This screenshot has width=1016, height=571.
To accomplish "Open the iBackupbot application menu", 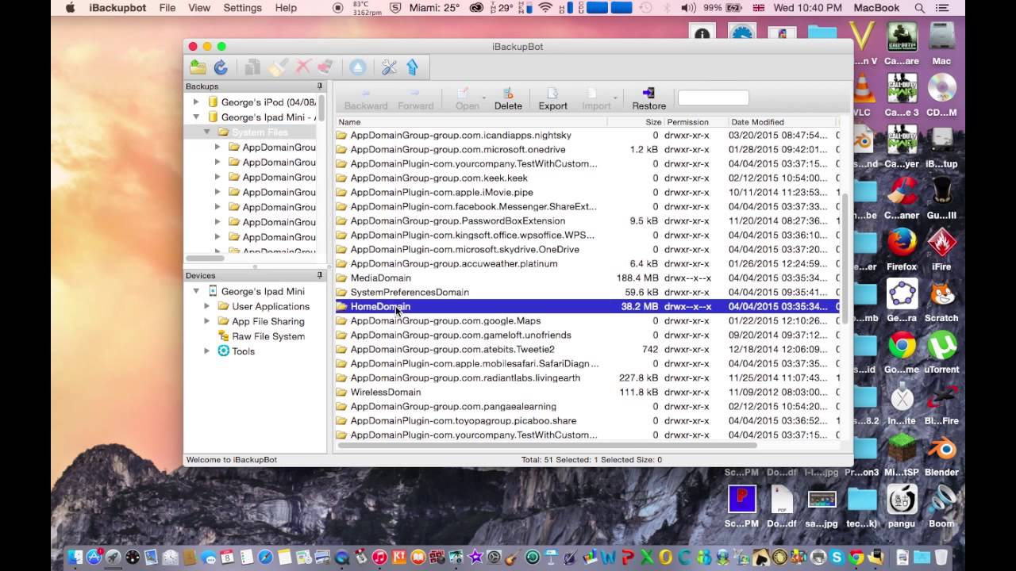I will (x=117, y=8).
